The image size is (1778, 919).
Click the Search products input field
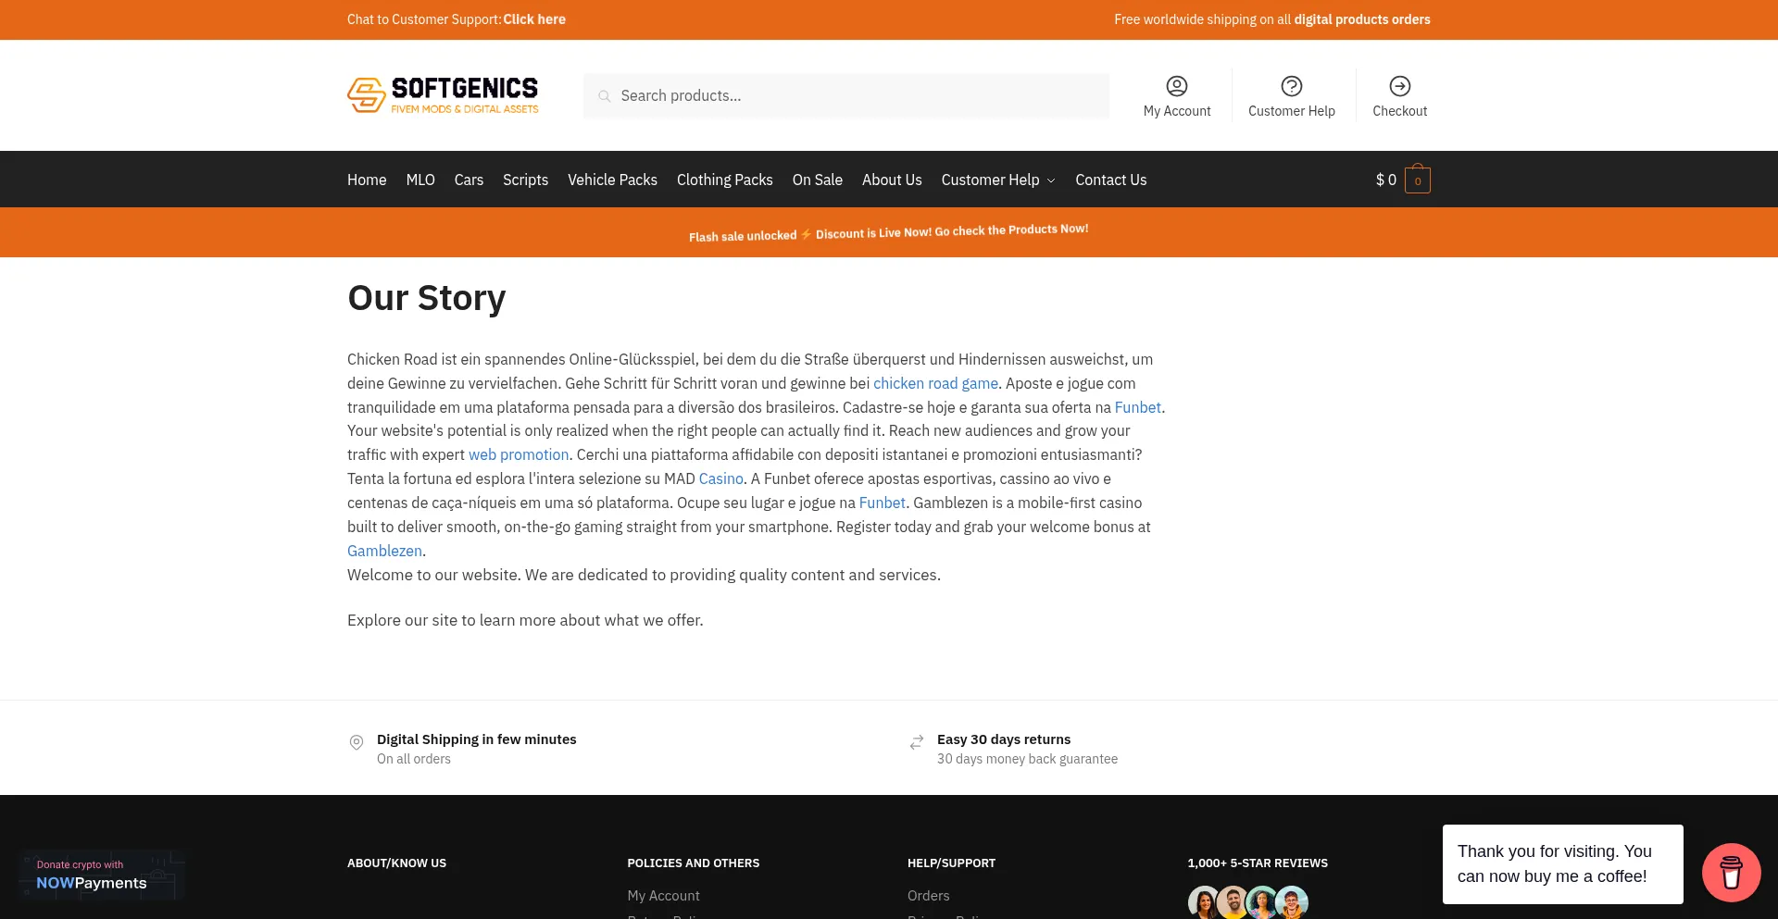pyautogui.click(x=846, y=96)
